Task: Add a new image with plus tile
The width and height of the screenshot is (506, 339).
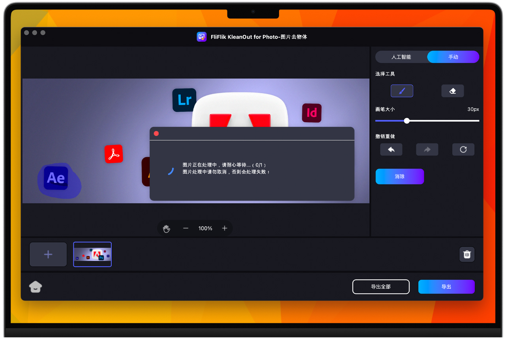Action: (x=48, y=254)
